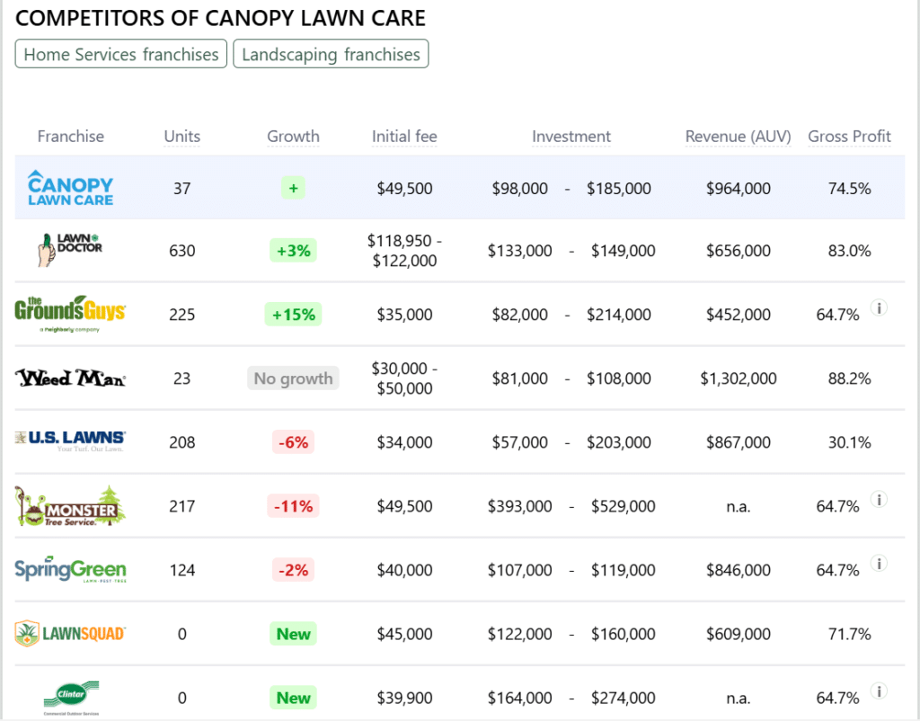Click the Revenue (AUV) column header
This screenshot has width=920, height=721.
click(739, 137)
